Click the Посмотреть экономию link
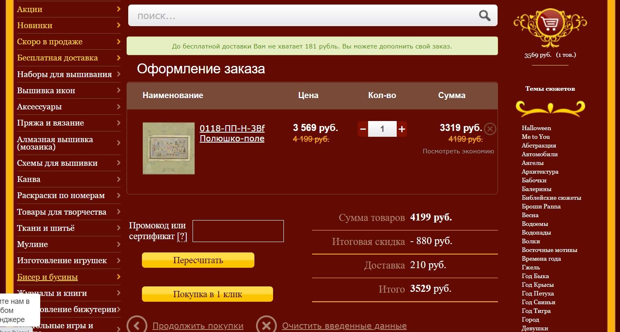Screen dimensions: 620x332 [x=458, y=151]
